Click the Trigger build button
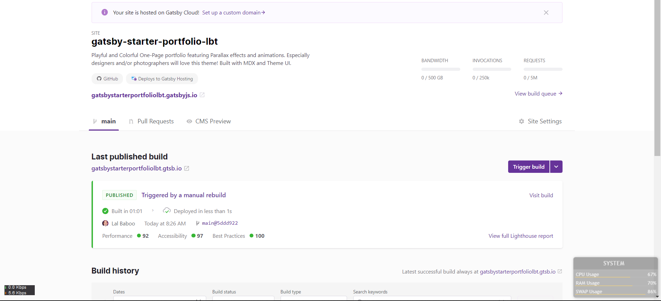The image size is (661, 301). point(529,167)
